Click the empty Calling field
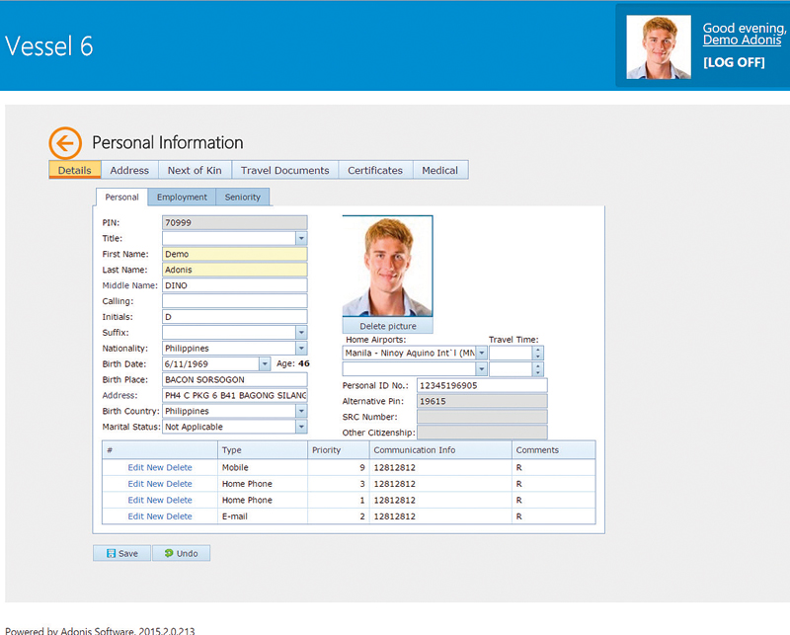 [x=235, y=301]
